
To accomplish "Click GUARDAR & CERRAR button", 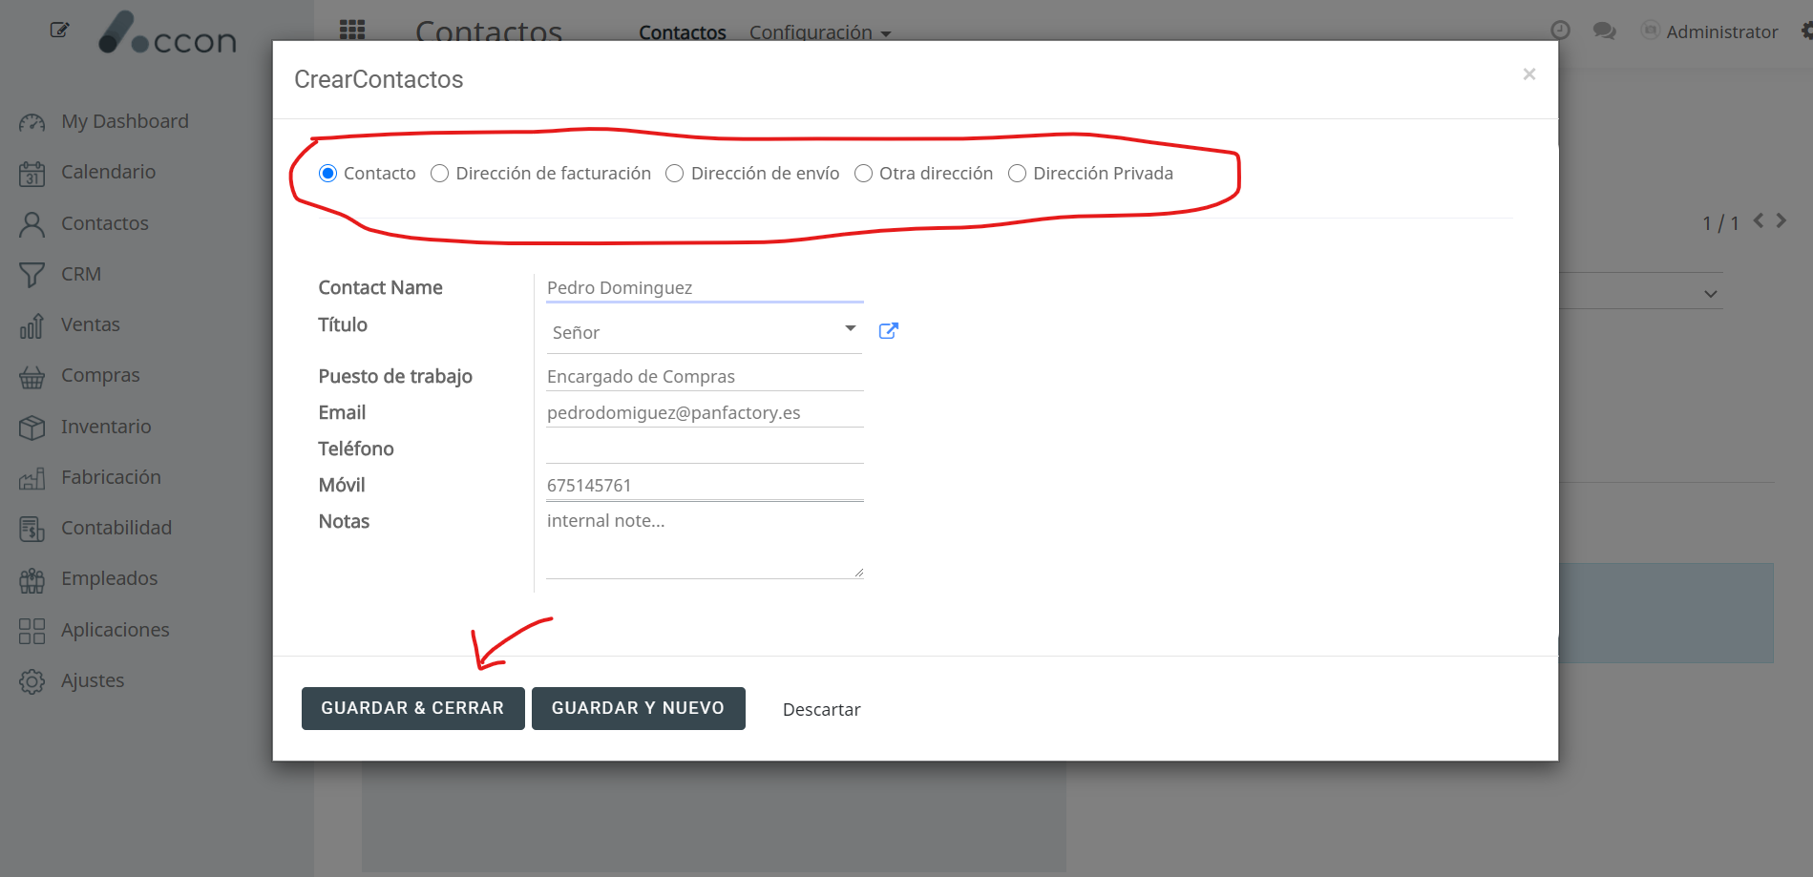I will coord(412,708).
